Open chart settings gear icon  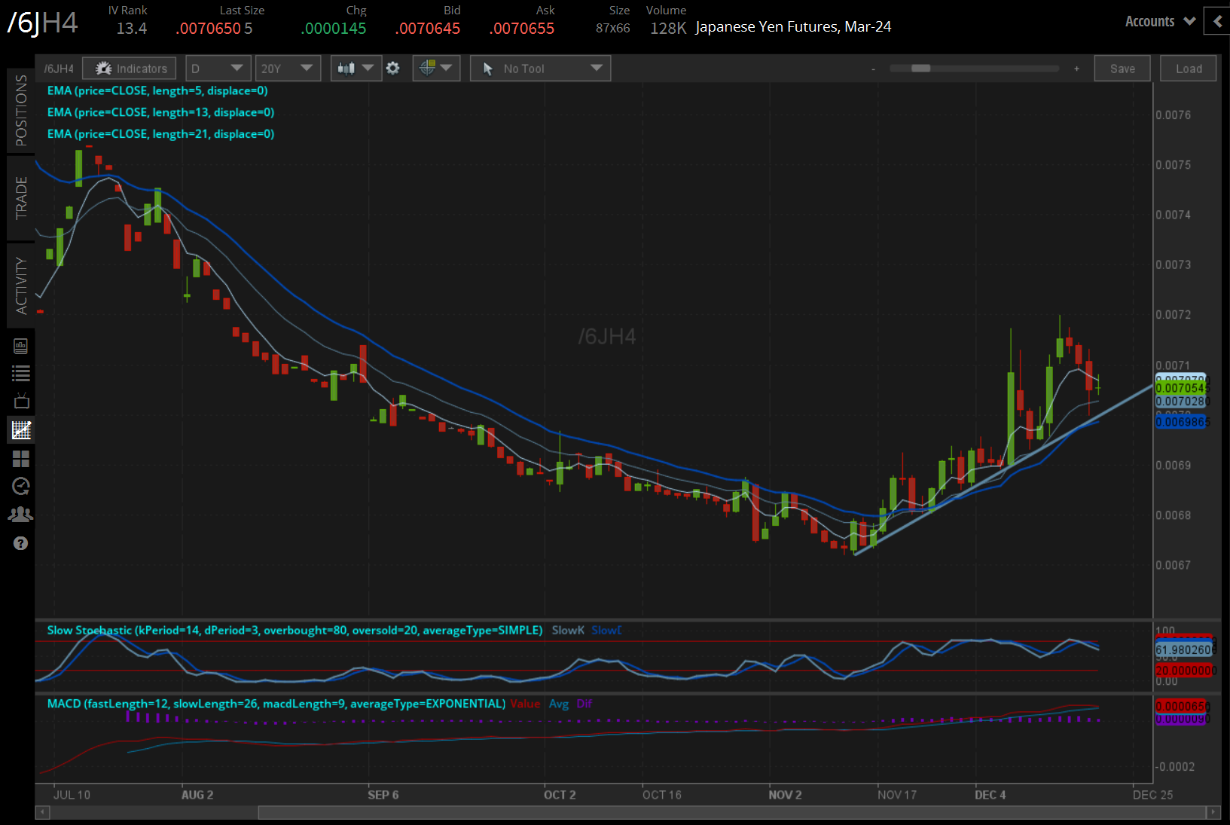coord(392,69)
